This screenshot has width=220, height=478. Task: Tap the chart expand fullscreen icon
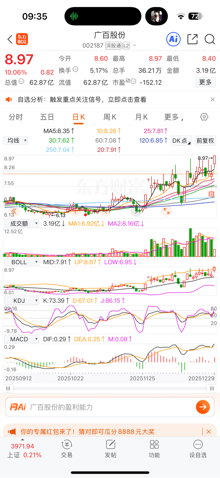click(x=166, y=211)
